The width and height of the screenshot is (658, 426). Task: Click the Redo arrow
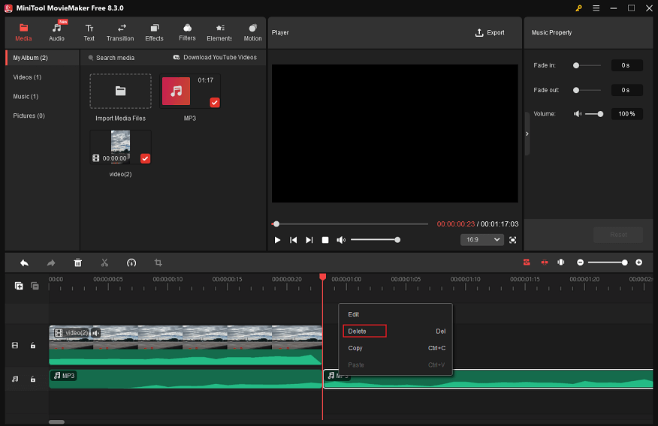pyautogui.click(x=51, y=263)
